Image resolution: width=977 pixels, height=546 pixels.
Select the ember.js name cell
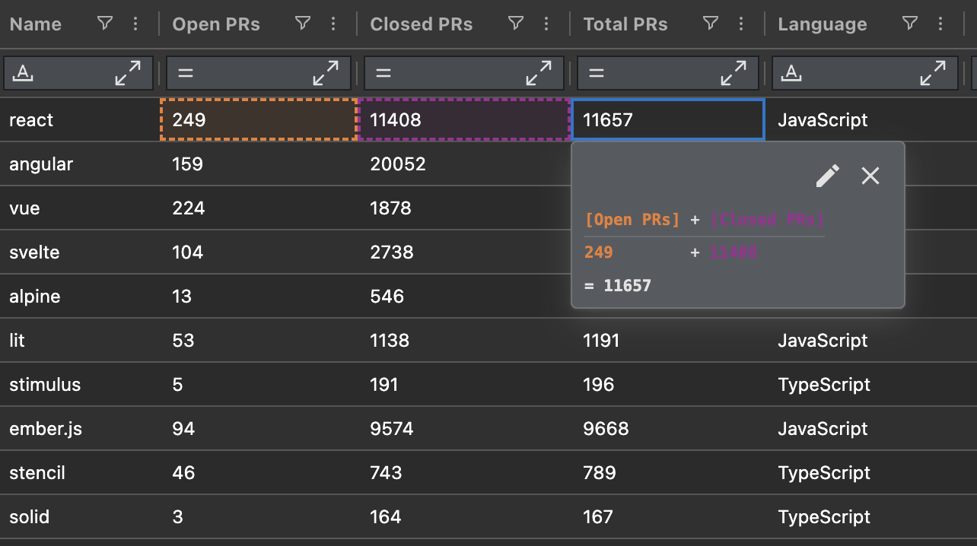pyautogui.click(x=79, y=428)
